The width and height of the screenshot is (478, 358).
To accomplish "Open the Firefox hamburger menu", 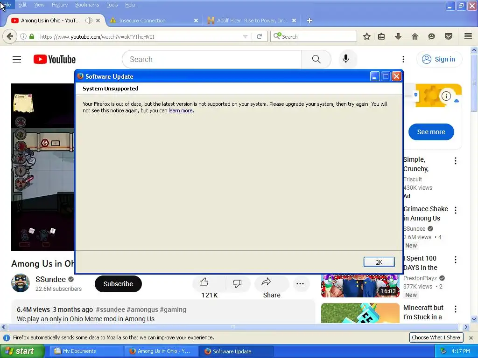I will [x=468, y=36].
